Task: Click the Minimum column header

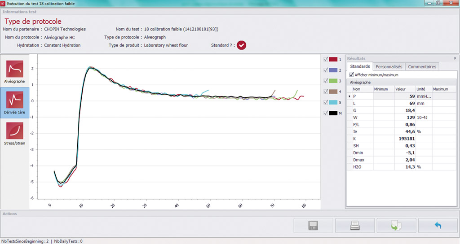Action: pyautogui.click(x=384, y=89)
